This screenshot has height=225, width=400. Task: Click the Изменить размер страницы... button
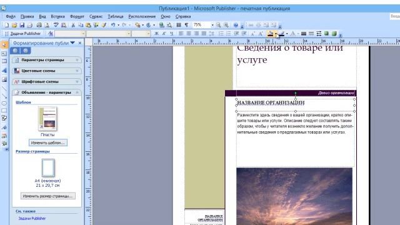[x=48, y=196]
